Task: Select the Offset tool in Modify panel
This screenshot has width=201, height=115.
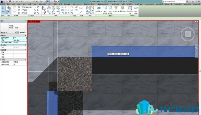Action: point(49,8)
